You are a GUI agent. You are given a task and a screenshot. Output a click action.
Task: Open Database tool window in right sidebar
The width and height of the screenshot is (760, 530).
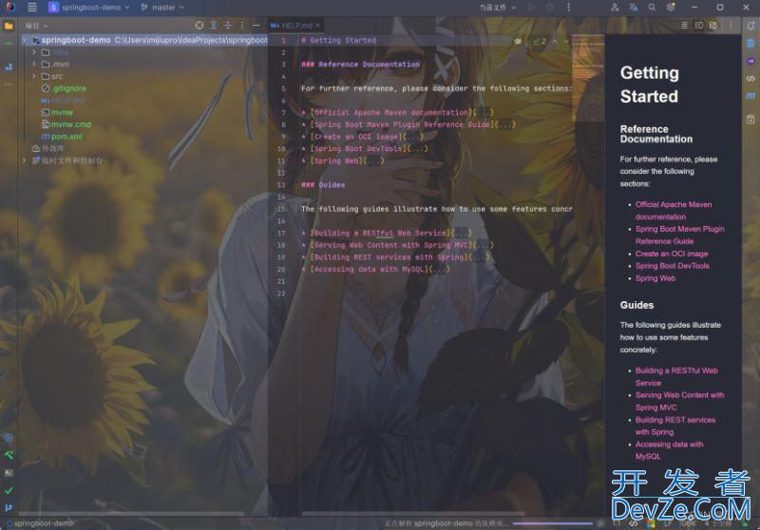[x=750, y=44]
